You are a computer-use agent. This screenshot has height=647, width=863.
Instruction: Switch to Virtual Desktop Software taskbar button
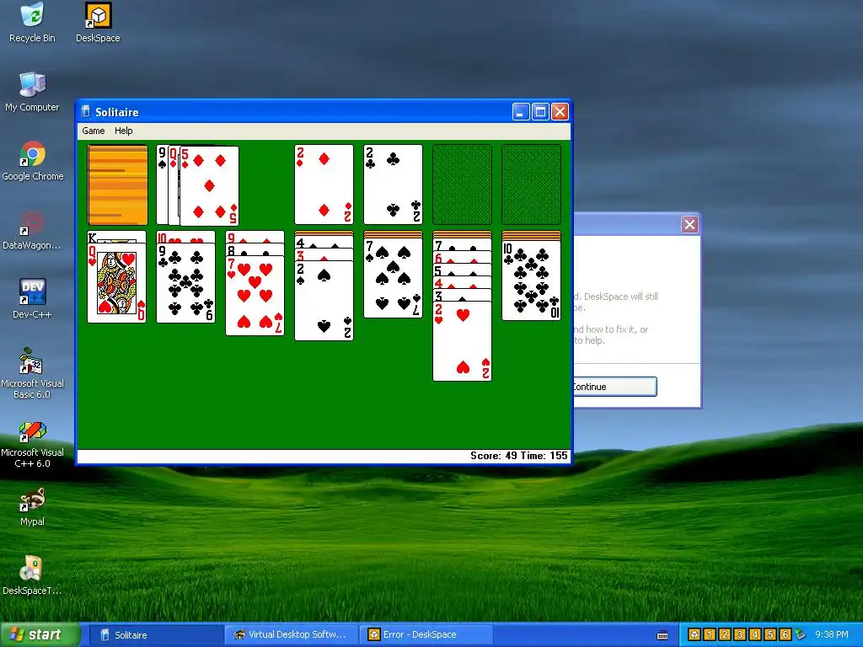291,635
